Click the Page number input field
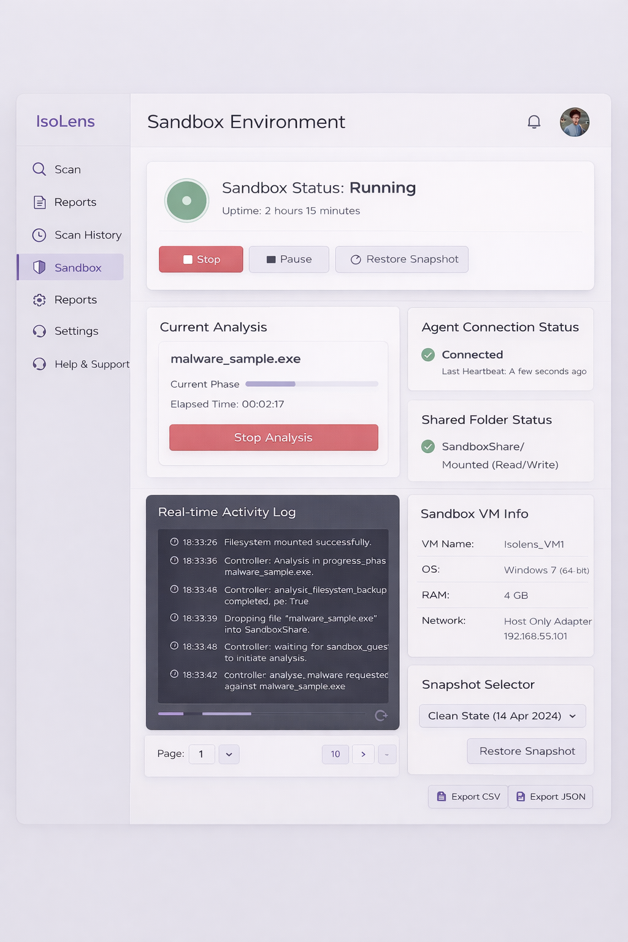The image size is (628, 942). pos(202,754)
